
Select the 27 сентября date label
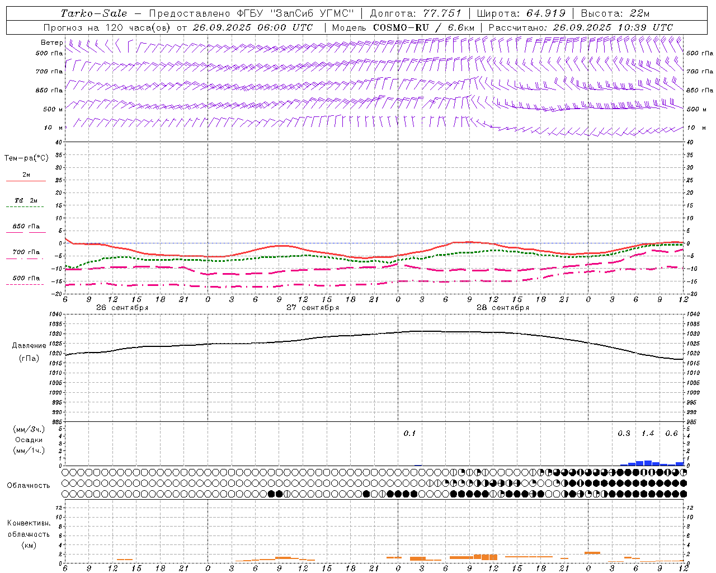312,308
